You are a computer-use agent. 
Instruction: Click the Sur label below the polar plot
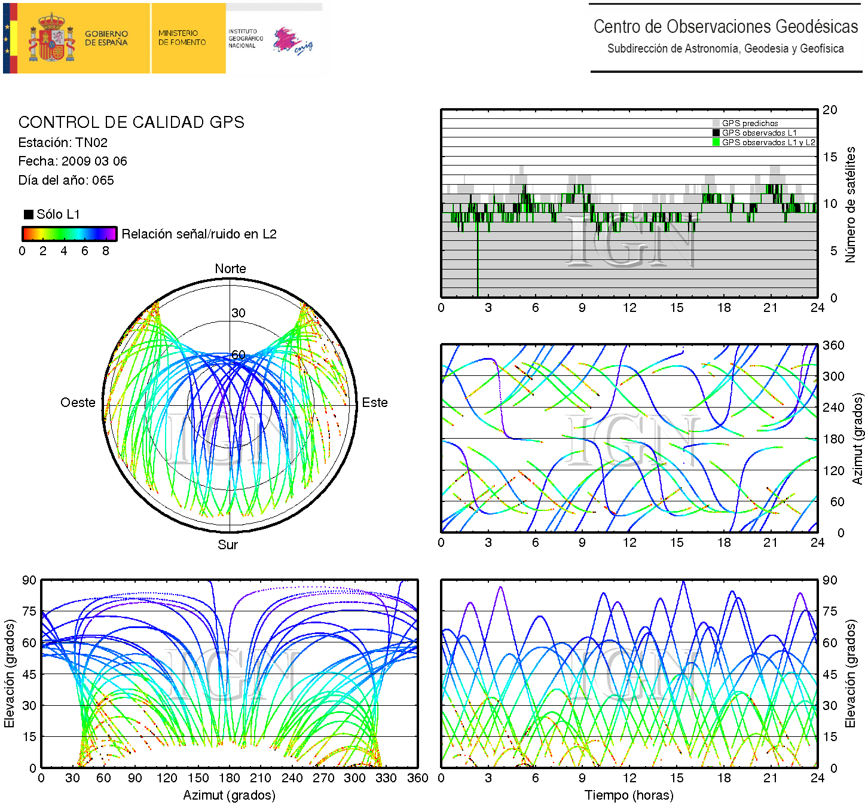pyautogui.click(x=228, y=544)
